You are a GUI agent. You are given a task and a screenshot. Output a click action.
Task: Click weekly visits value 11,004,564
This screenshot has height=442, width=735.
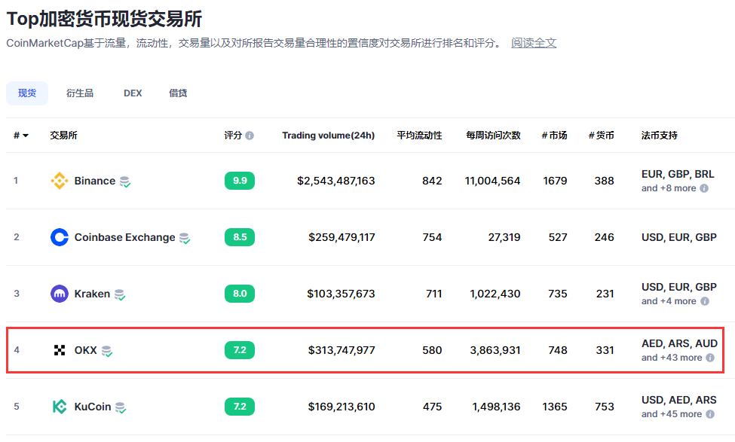click(x=492, y=181)
